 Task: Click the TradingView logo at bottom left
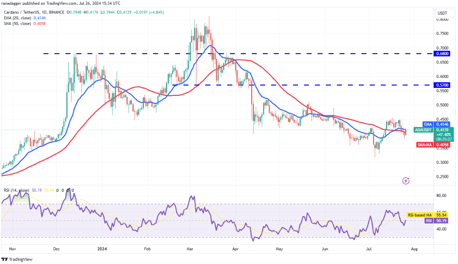point(17,259)
